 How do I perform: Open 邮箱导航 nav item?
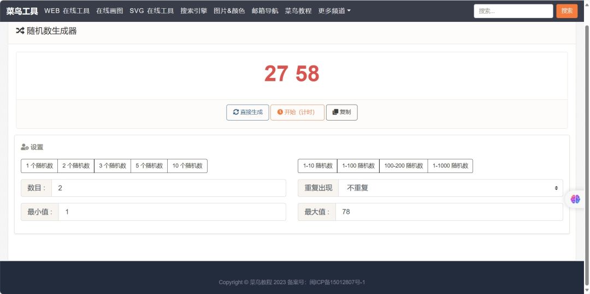tap(265, 11)
